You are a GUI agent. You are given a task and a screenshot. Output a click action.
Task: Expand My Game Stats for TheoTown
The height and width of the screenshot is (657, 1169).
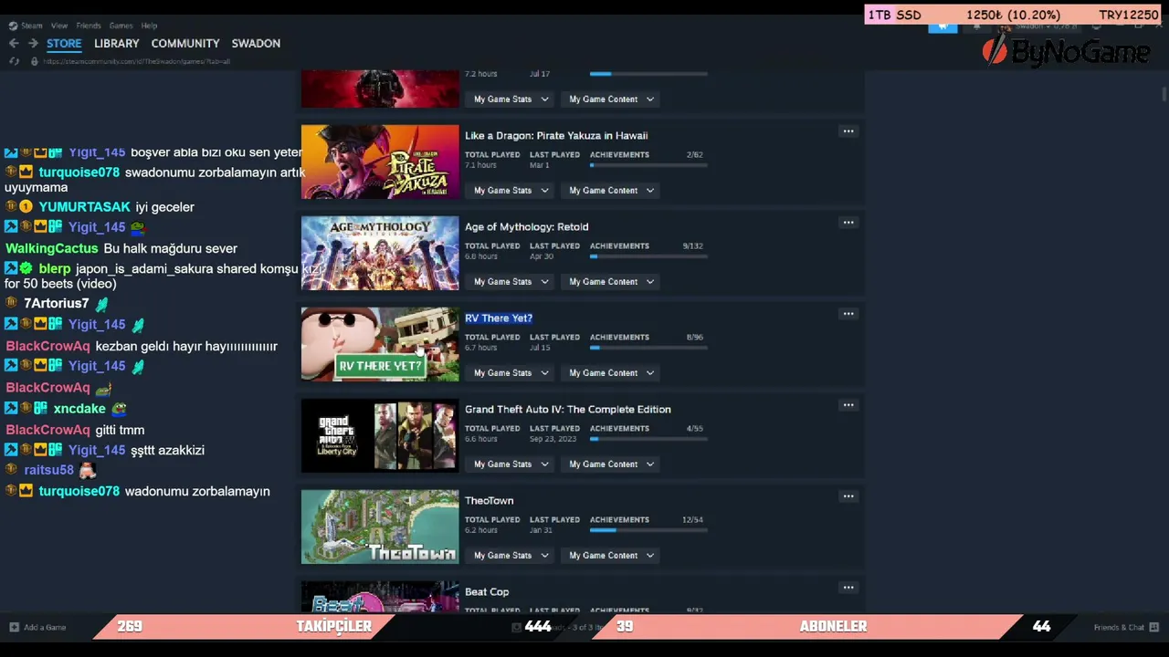[511, 556]
